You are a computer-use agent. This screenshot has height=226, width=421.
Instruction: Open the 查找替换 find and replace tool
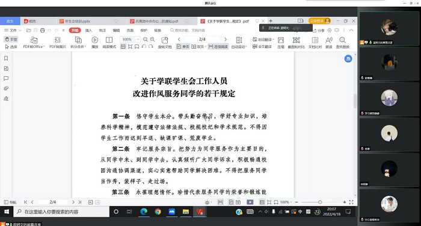click(343, 43)
